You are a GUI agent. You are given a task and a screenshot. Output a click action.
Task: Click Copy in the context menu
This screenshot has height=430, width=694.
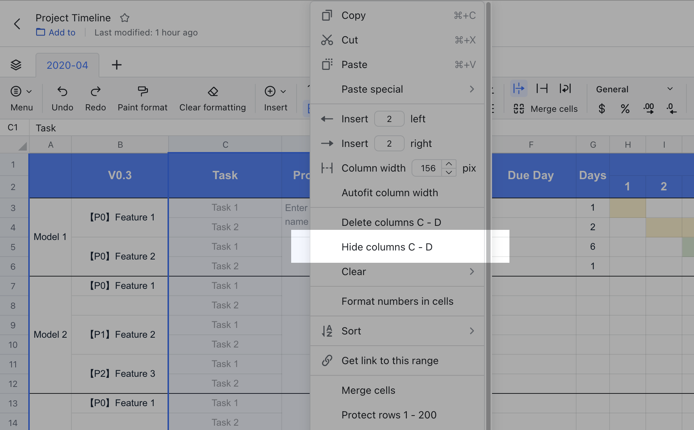(x=354, y=15)
